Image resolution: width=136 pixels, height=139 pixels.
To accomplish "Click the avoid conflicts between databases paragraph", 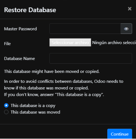I will pos(64,81).
